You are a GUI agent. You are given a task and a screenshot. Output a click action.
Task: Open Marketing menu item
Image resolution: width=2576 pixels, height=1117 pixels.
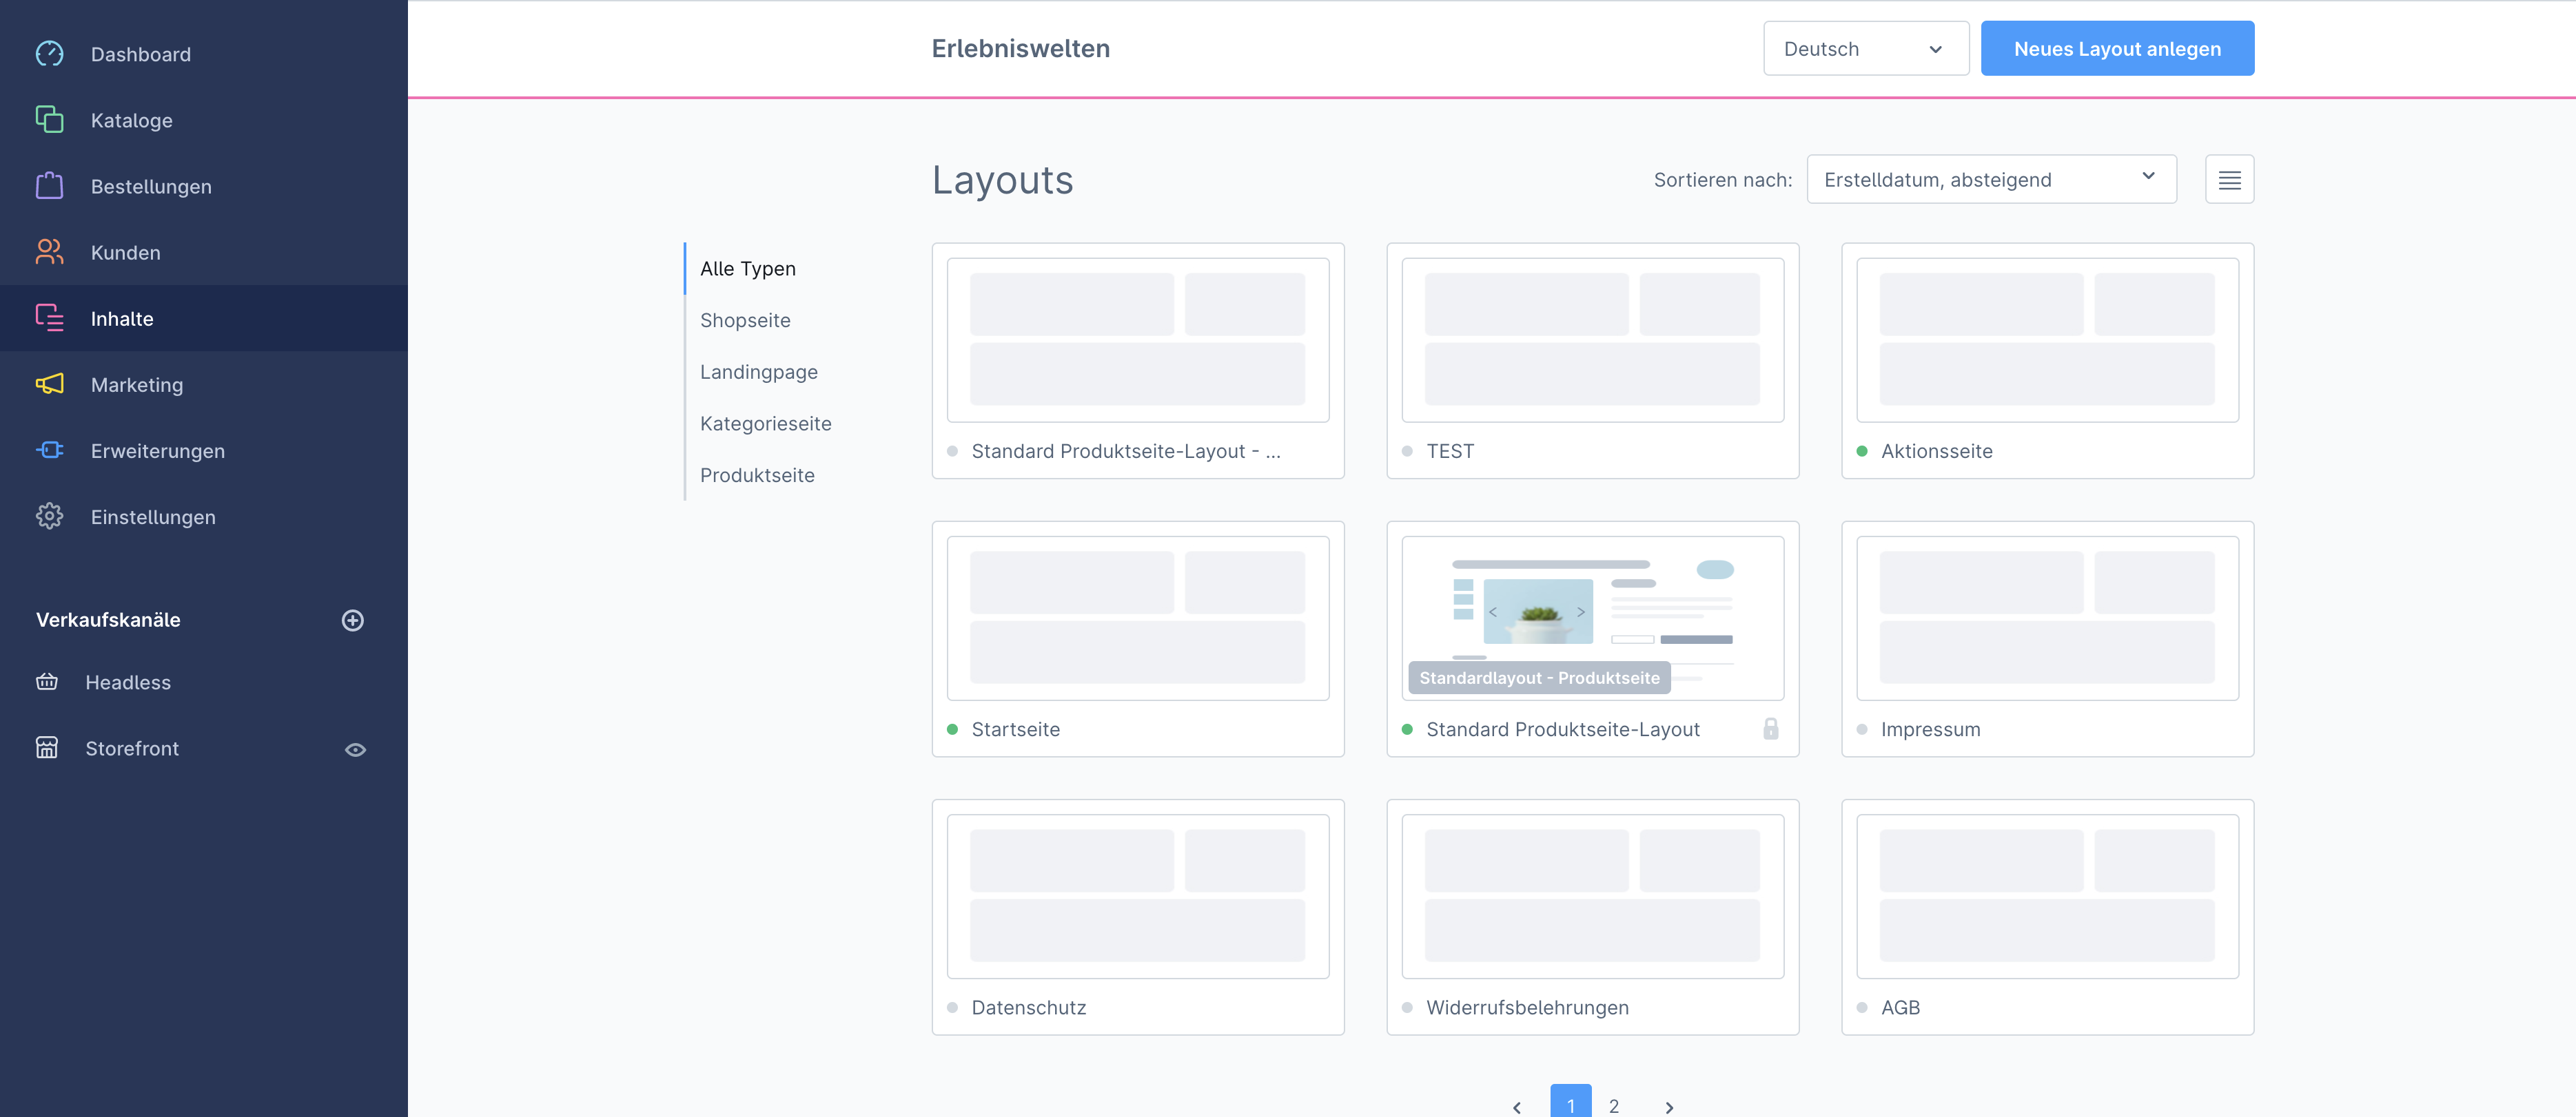click(x=204, y=385)
